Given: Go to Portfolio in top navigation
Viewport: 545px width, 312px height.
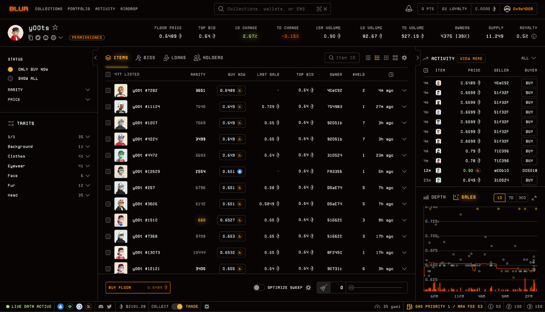Looking at the screenshot, I should pyautogui.click(x=79, y=9).
